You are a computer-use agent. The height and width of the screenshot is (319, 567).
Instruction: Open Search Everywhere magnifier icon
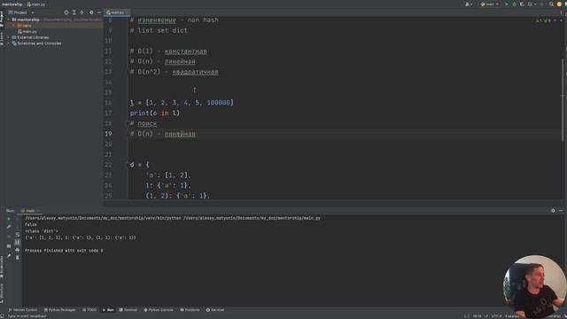551,4
